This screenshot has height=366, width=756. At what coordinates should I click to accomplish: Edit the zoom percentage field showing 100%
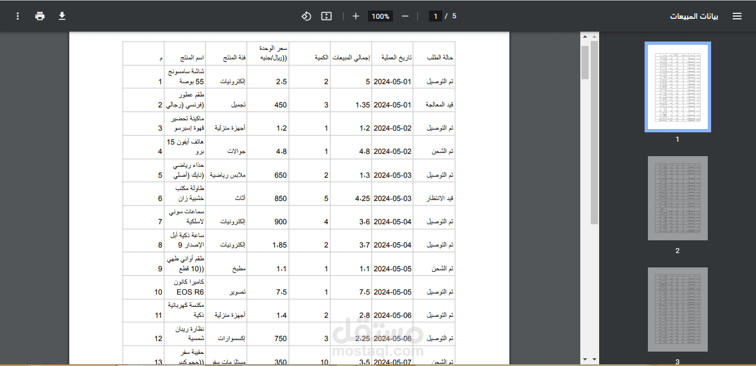(x=380, y=16)
